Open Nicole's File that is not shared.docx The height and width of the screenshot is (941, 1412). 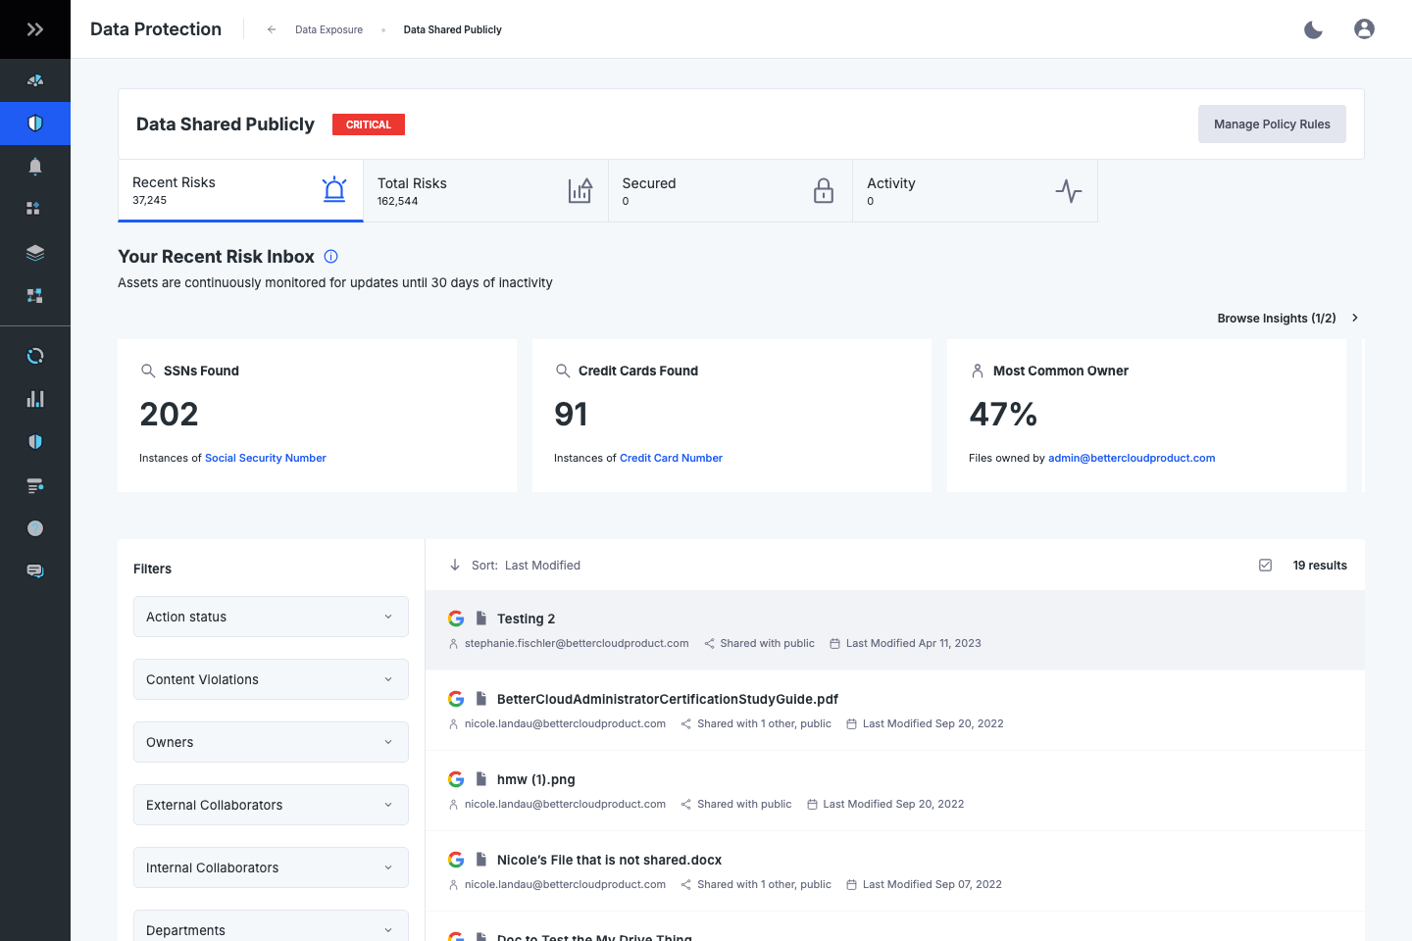point(895,871)
